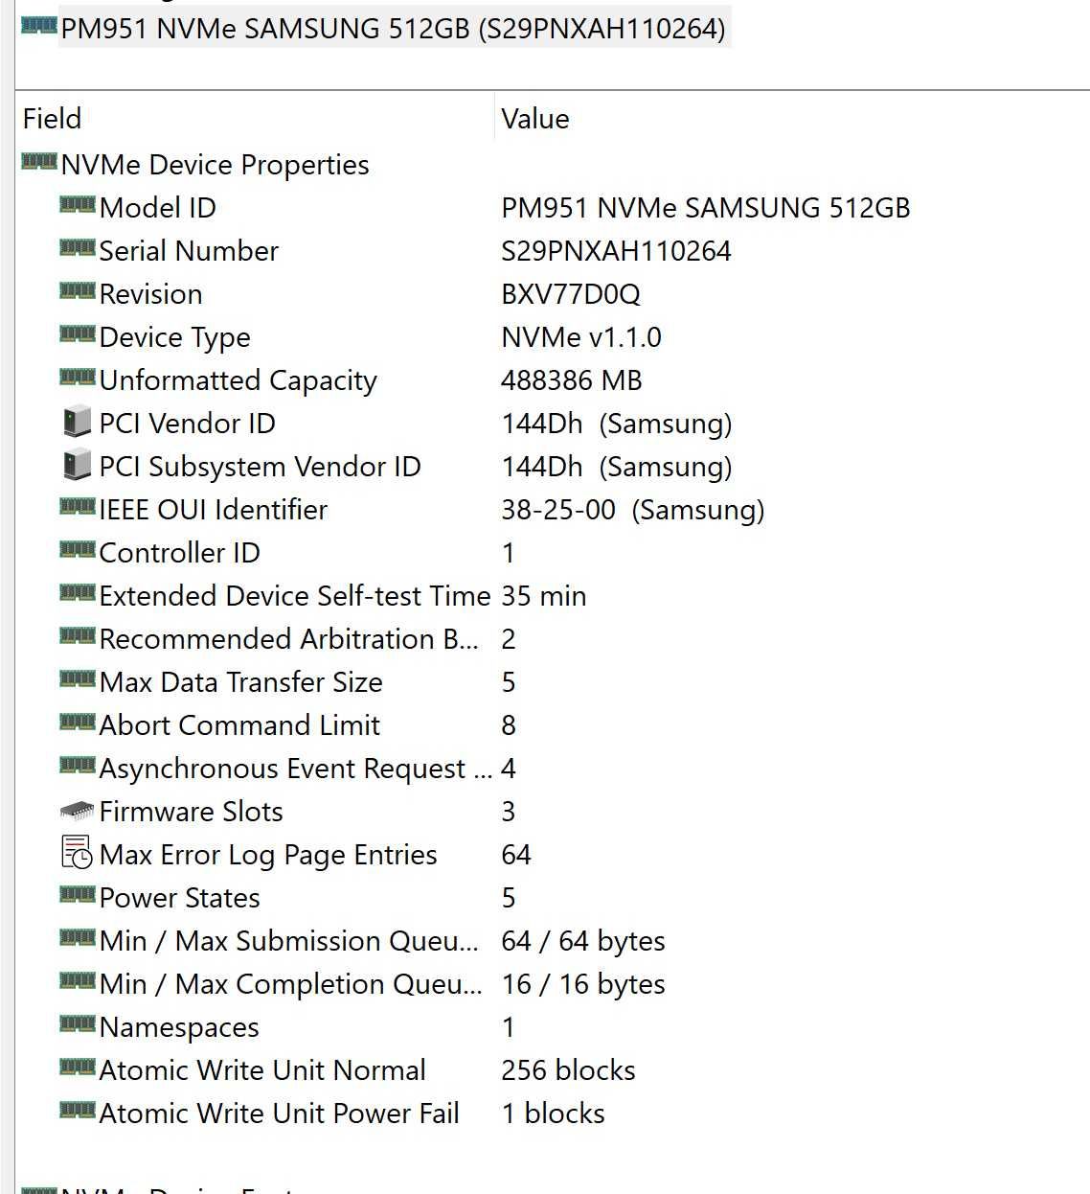This screenshot has height=1194, width=1090.
Task: Select the value 16 / 16 bytes
Action: pyautogui.click(x=583, y=984)
